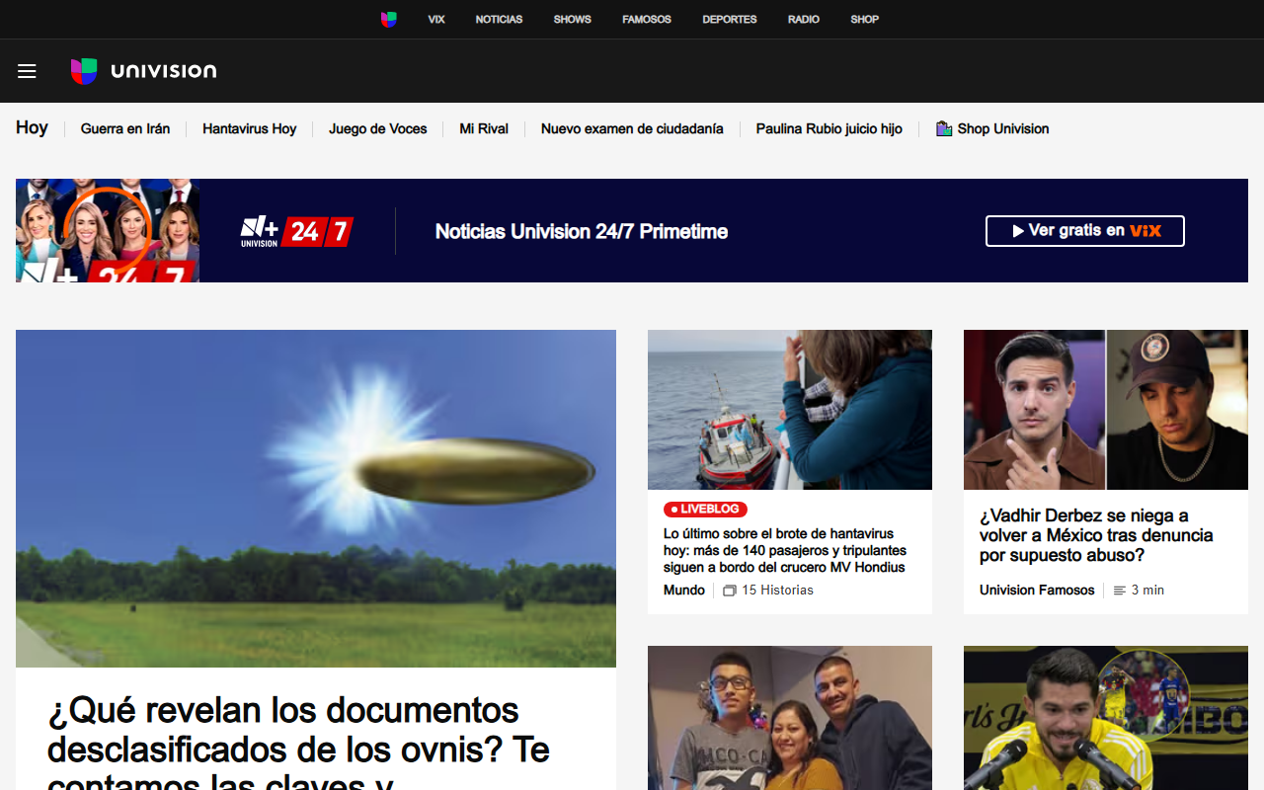The width and height of the screenshot is (1264, 790).
Task: Click the 3 min text
Action: (1147, 591)
